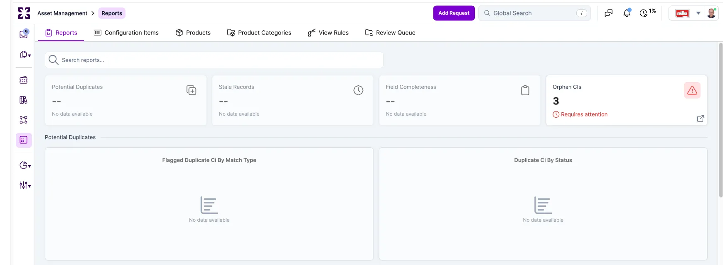Expand the documents sidebar menu icon
This screenshot has height=265, width=723.
click(25, 54)
